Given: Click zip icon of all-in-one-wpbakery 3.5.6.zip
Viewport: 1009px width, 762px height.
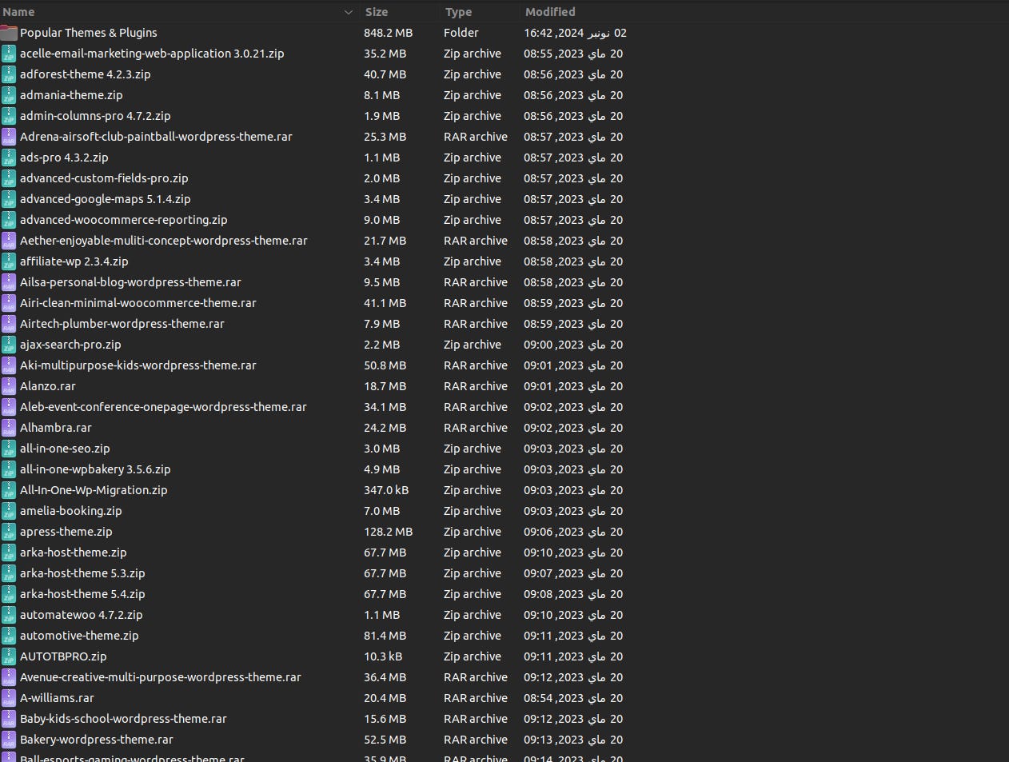Looking at the screenshot, I should tap(9, 469).
